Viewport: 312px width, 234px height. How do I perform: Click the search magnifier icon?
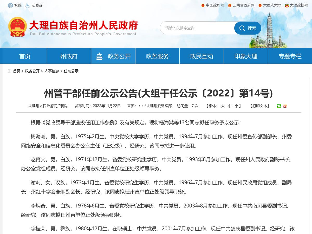[x=242, y=28]
